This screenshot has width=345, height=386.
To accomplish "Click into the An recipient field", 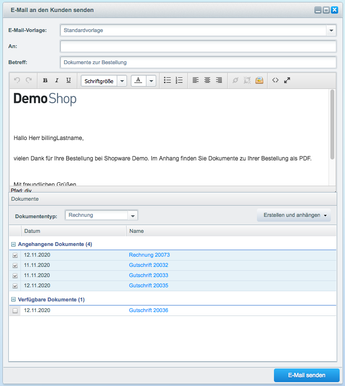I will pyautogui.click(x=198, y=46).
